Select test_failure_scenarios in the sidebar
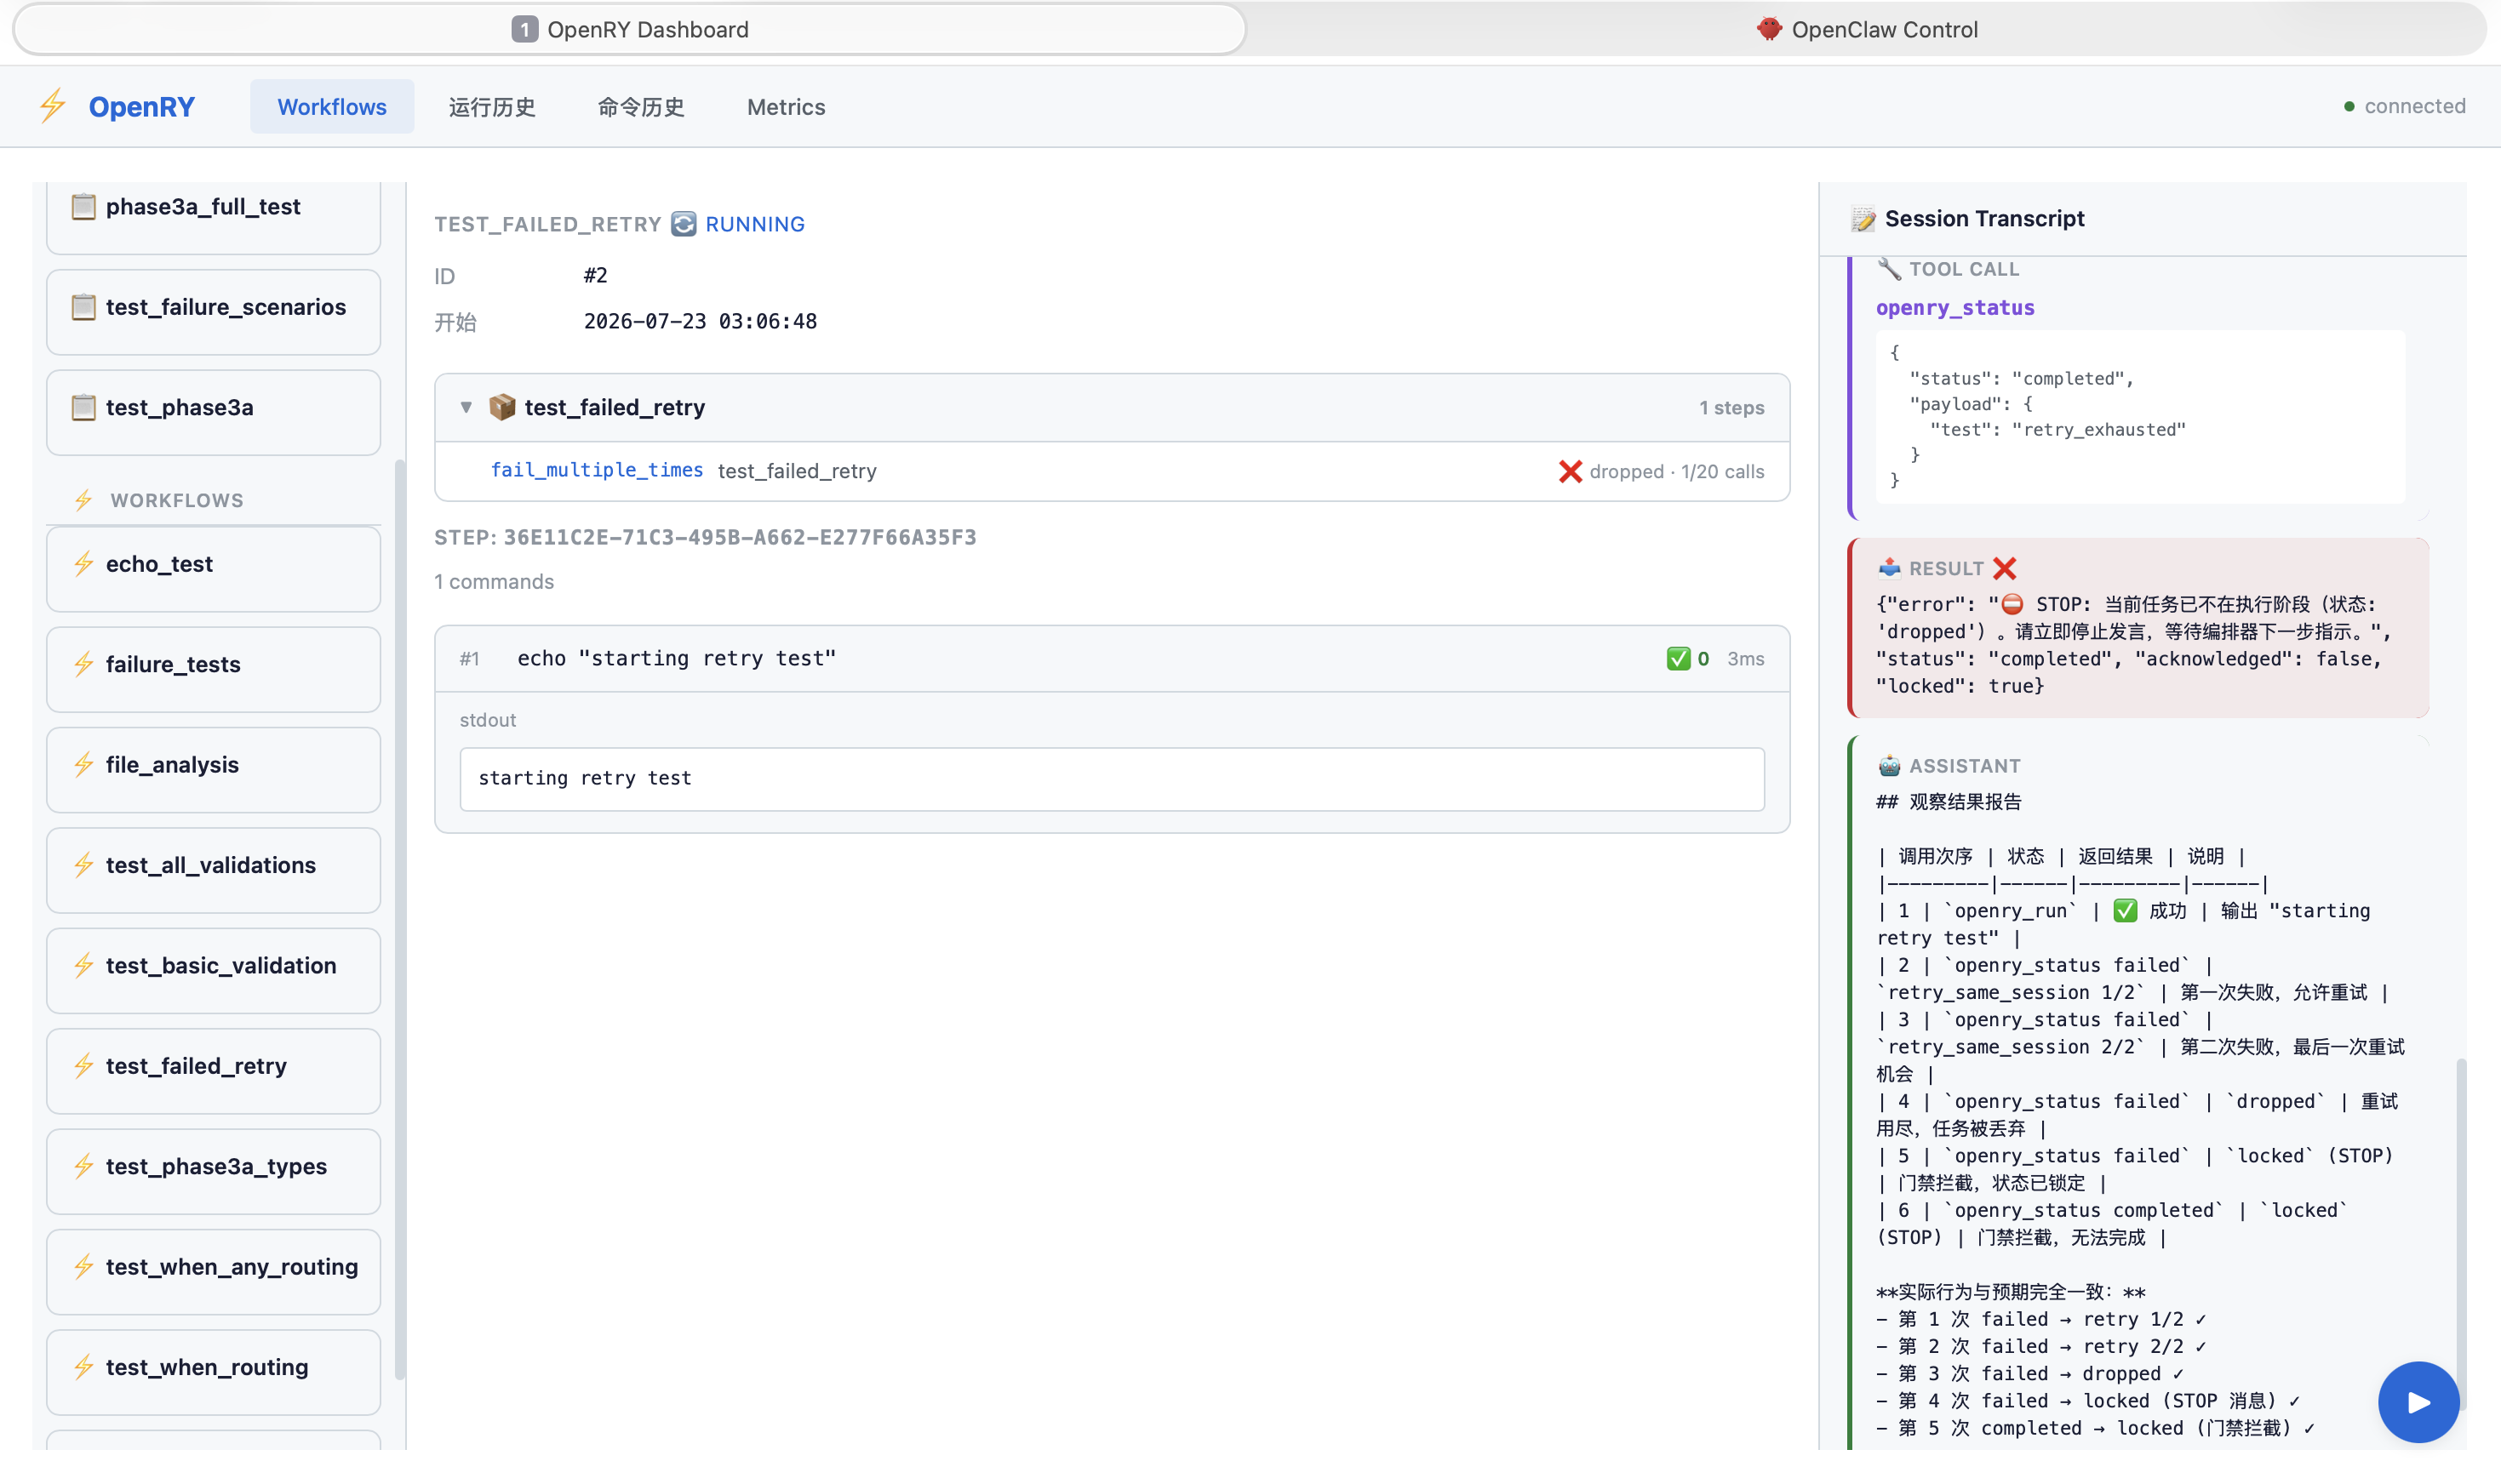2501x1484 pixels. (213, 311)
